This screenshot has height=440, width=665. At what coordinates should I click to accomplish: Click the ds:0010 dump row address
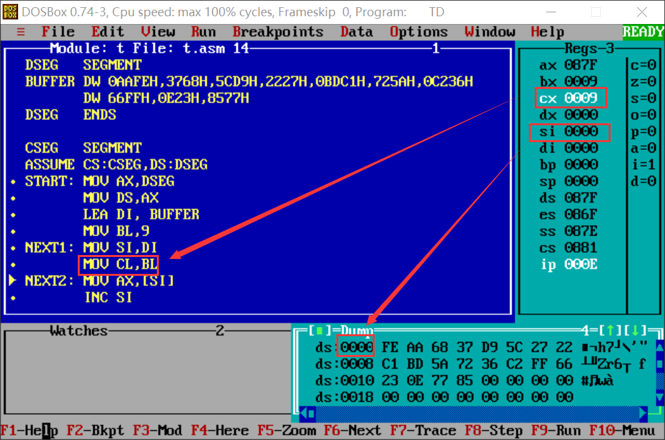[x=344, y=380]
